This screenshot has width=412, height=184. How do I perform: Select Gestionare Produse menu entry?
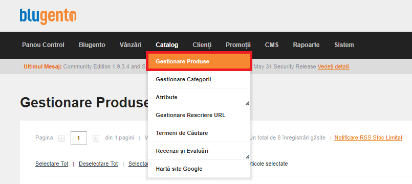(x=199, y=61)
